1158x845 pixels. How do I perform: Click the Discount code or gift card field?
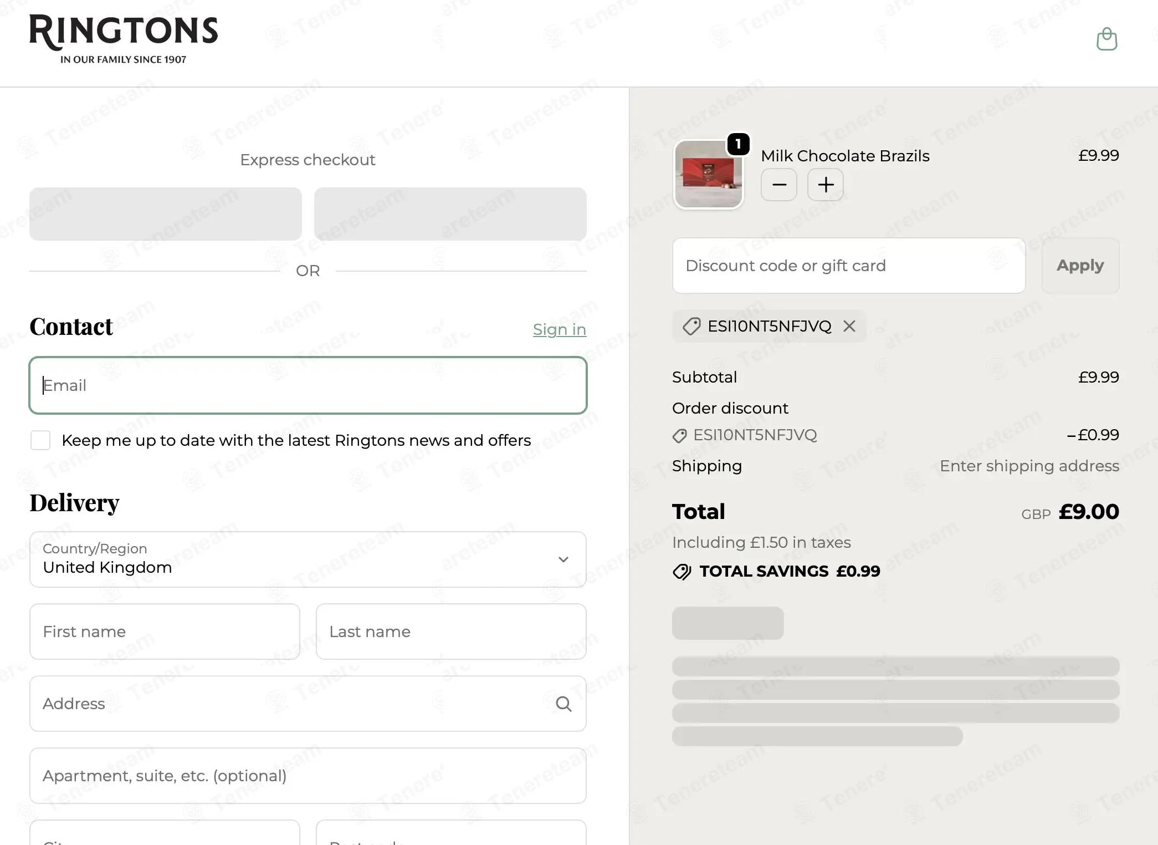pos(848,266)
